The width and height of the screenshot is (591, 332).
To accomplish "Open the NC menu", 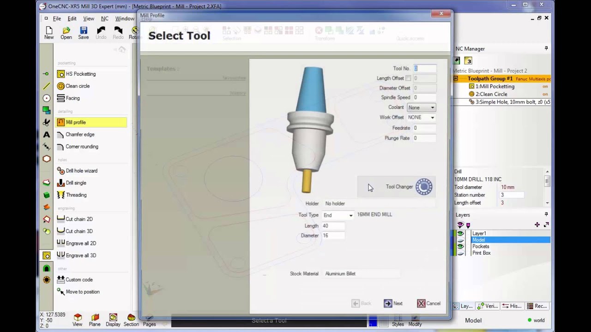I will pos(105,18).
